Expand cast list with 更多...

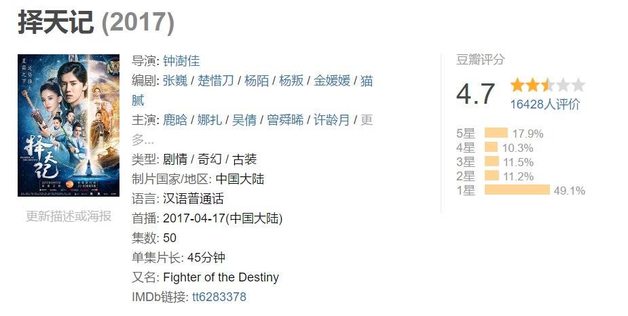tap(367, 121)
